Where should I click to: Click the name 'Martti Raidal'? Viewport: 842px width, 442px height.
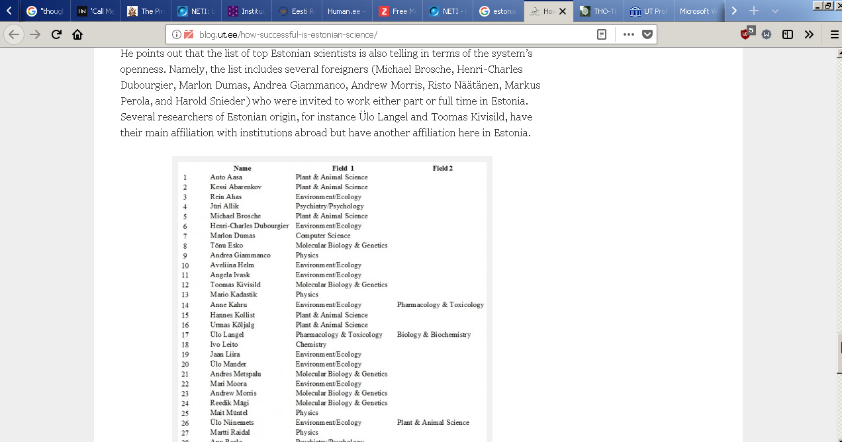tap(230, 433)
